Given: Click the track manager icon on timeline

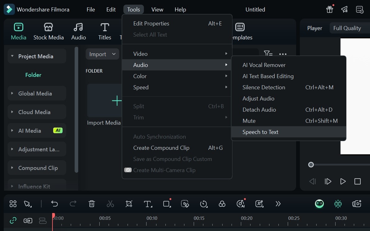Looking at the screenshot, I should (x=43, y=221).
